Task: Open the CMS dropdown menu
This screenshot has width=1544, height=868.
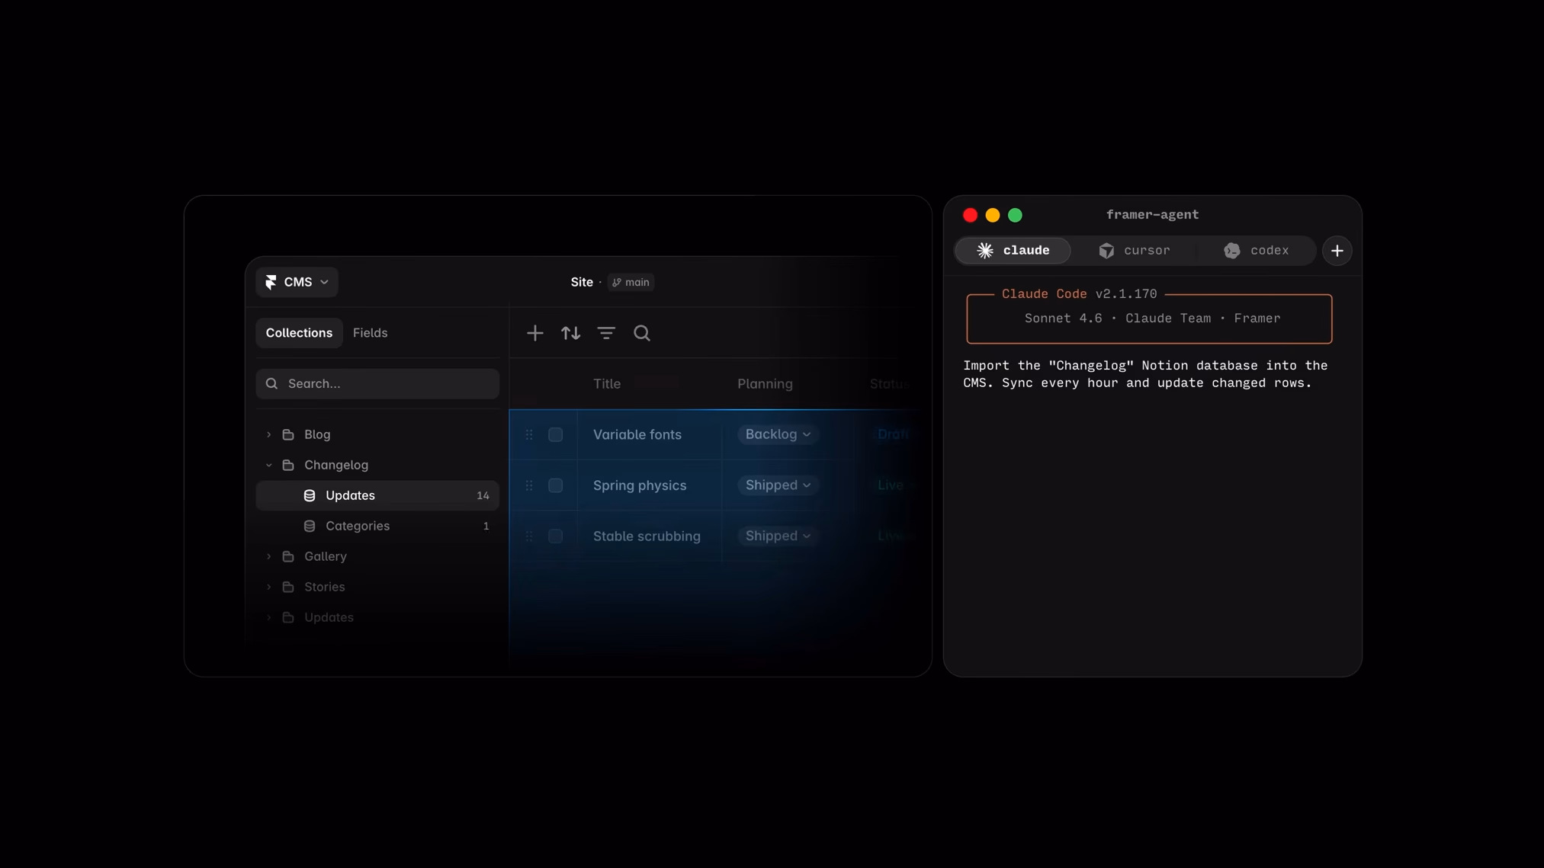Action: tap(297, 282)
